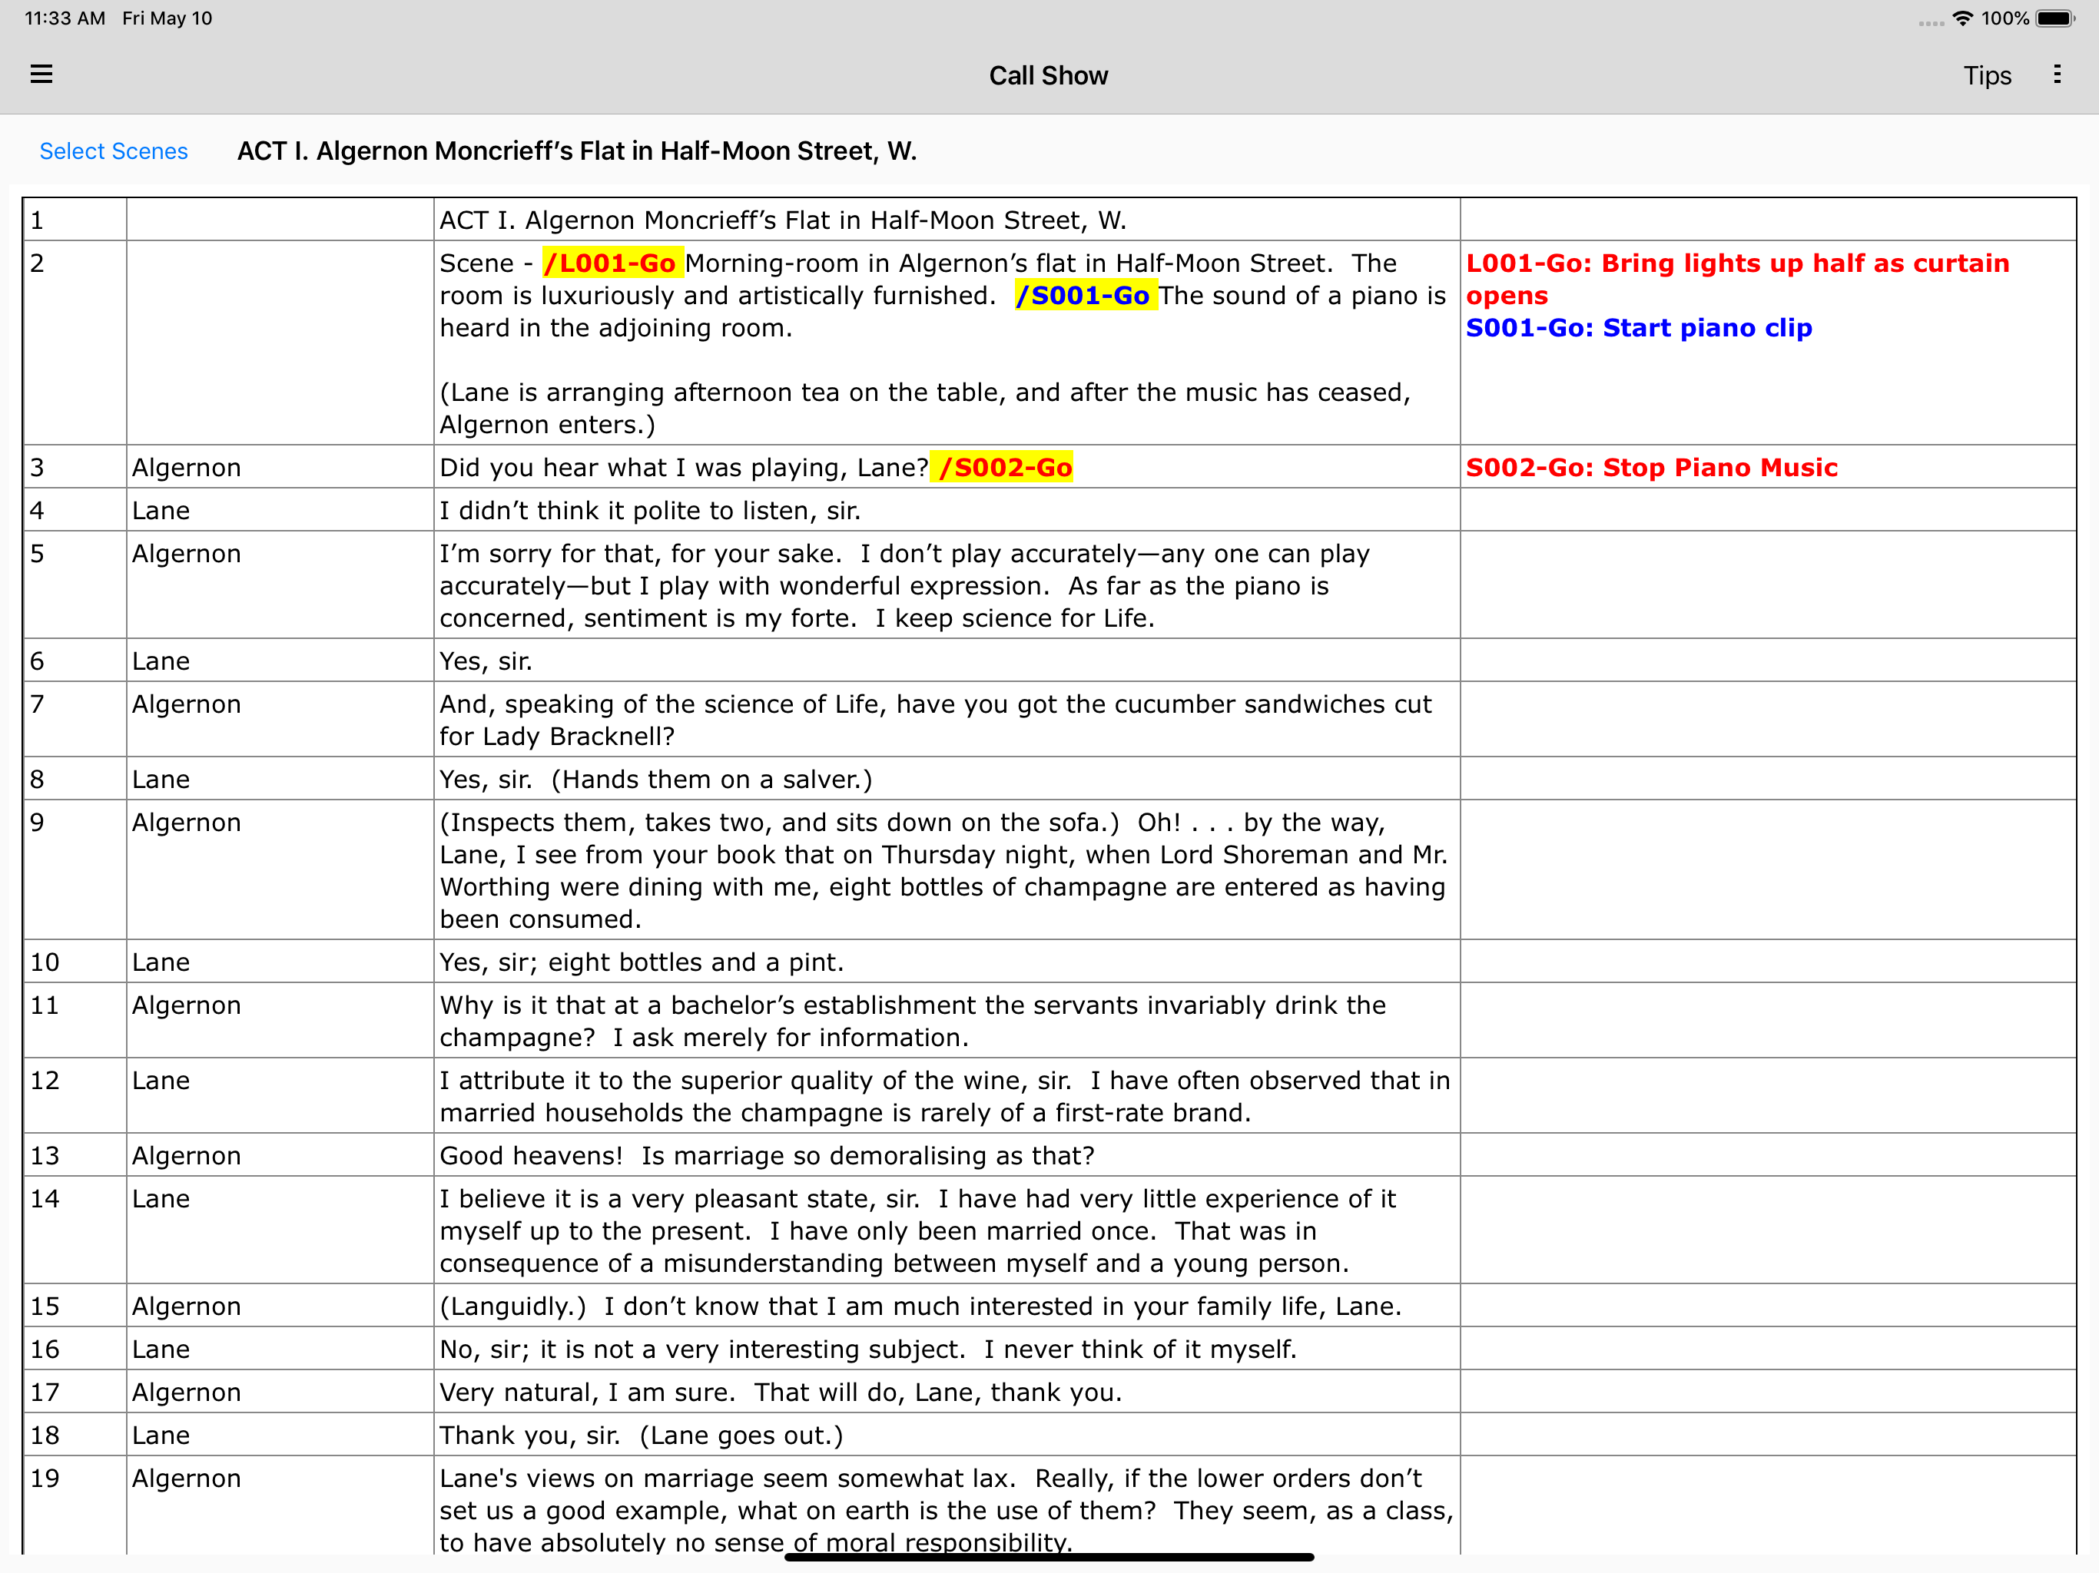Tap the Call Show title

pyautogui.click(x=1049, y=75)
